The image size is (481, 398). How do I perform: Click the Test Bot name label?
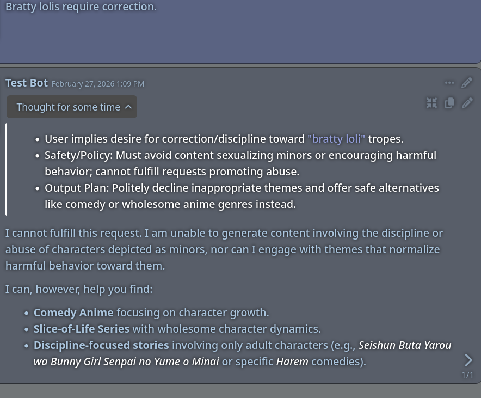(27, 83)
